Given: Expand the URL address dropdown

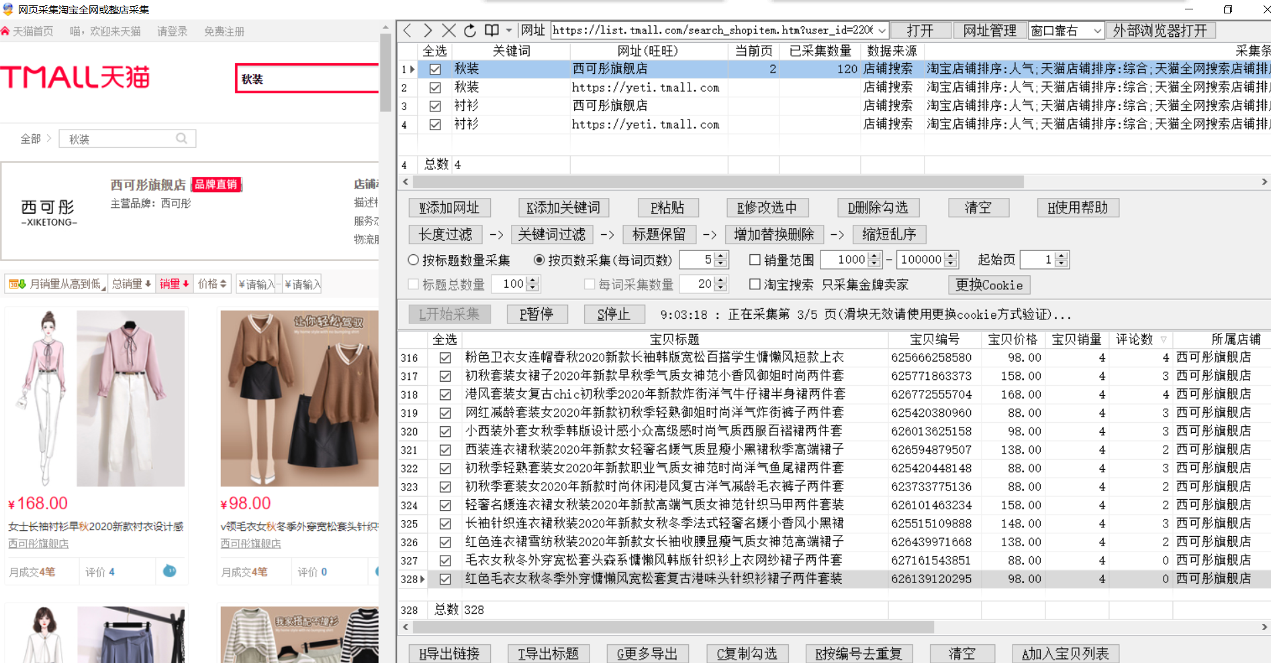Looking at the screenshot, I should tap(882, 31).
